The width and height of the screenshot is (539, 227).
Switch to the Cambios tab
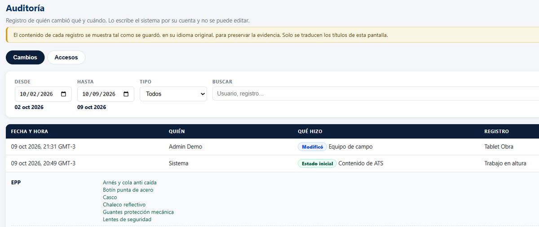tap(25, 57)
